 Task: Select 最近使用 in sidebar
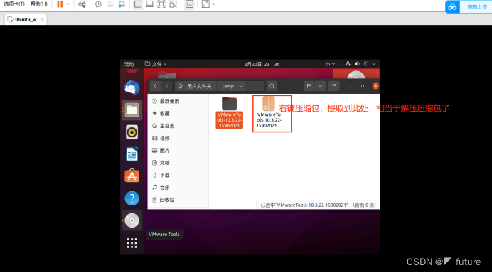178,101
